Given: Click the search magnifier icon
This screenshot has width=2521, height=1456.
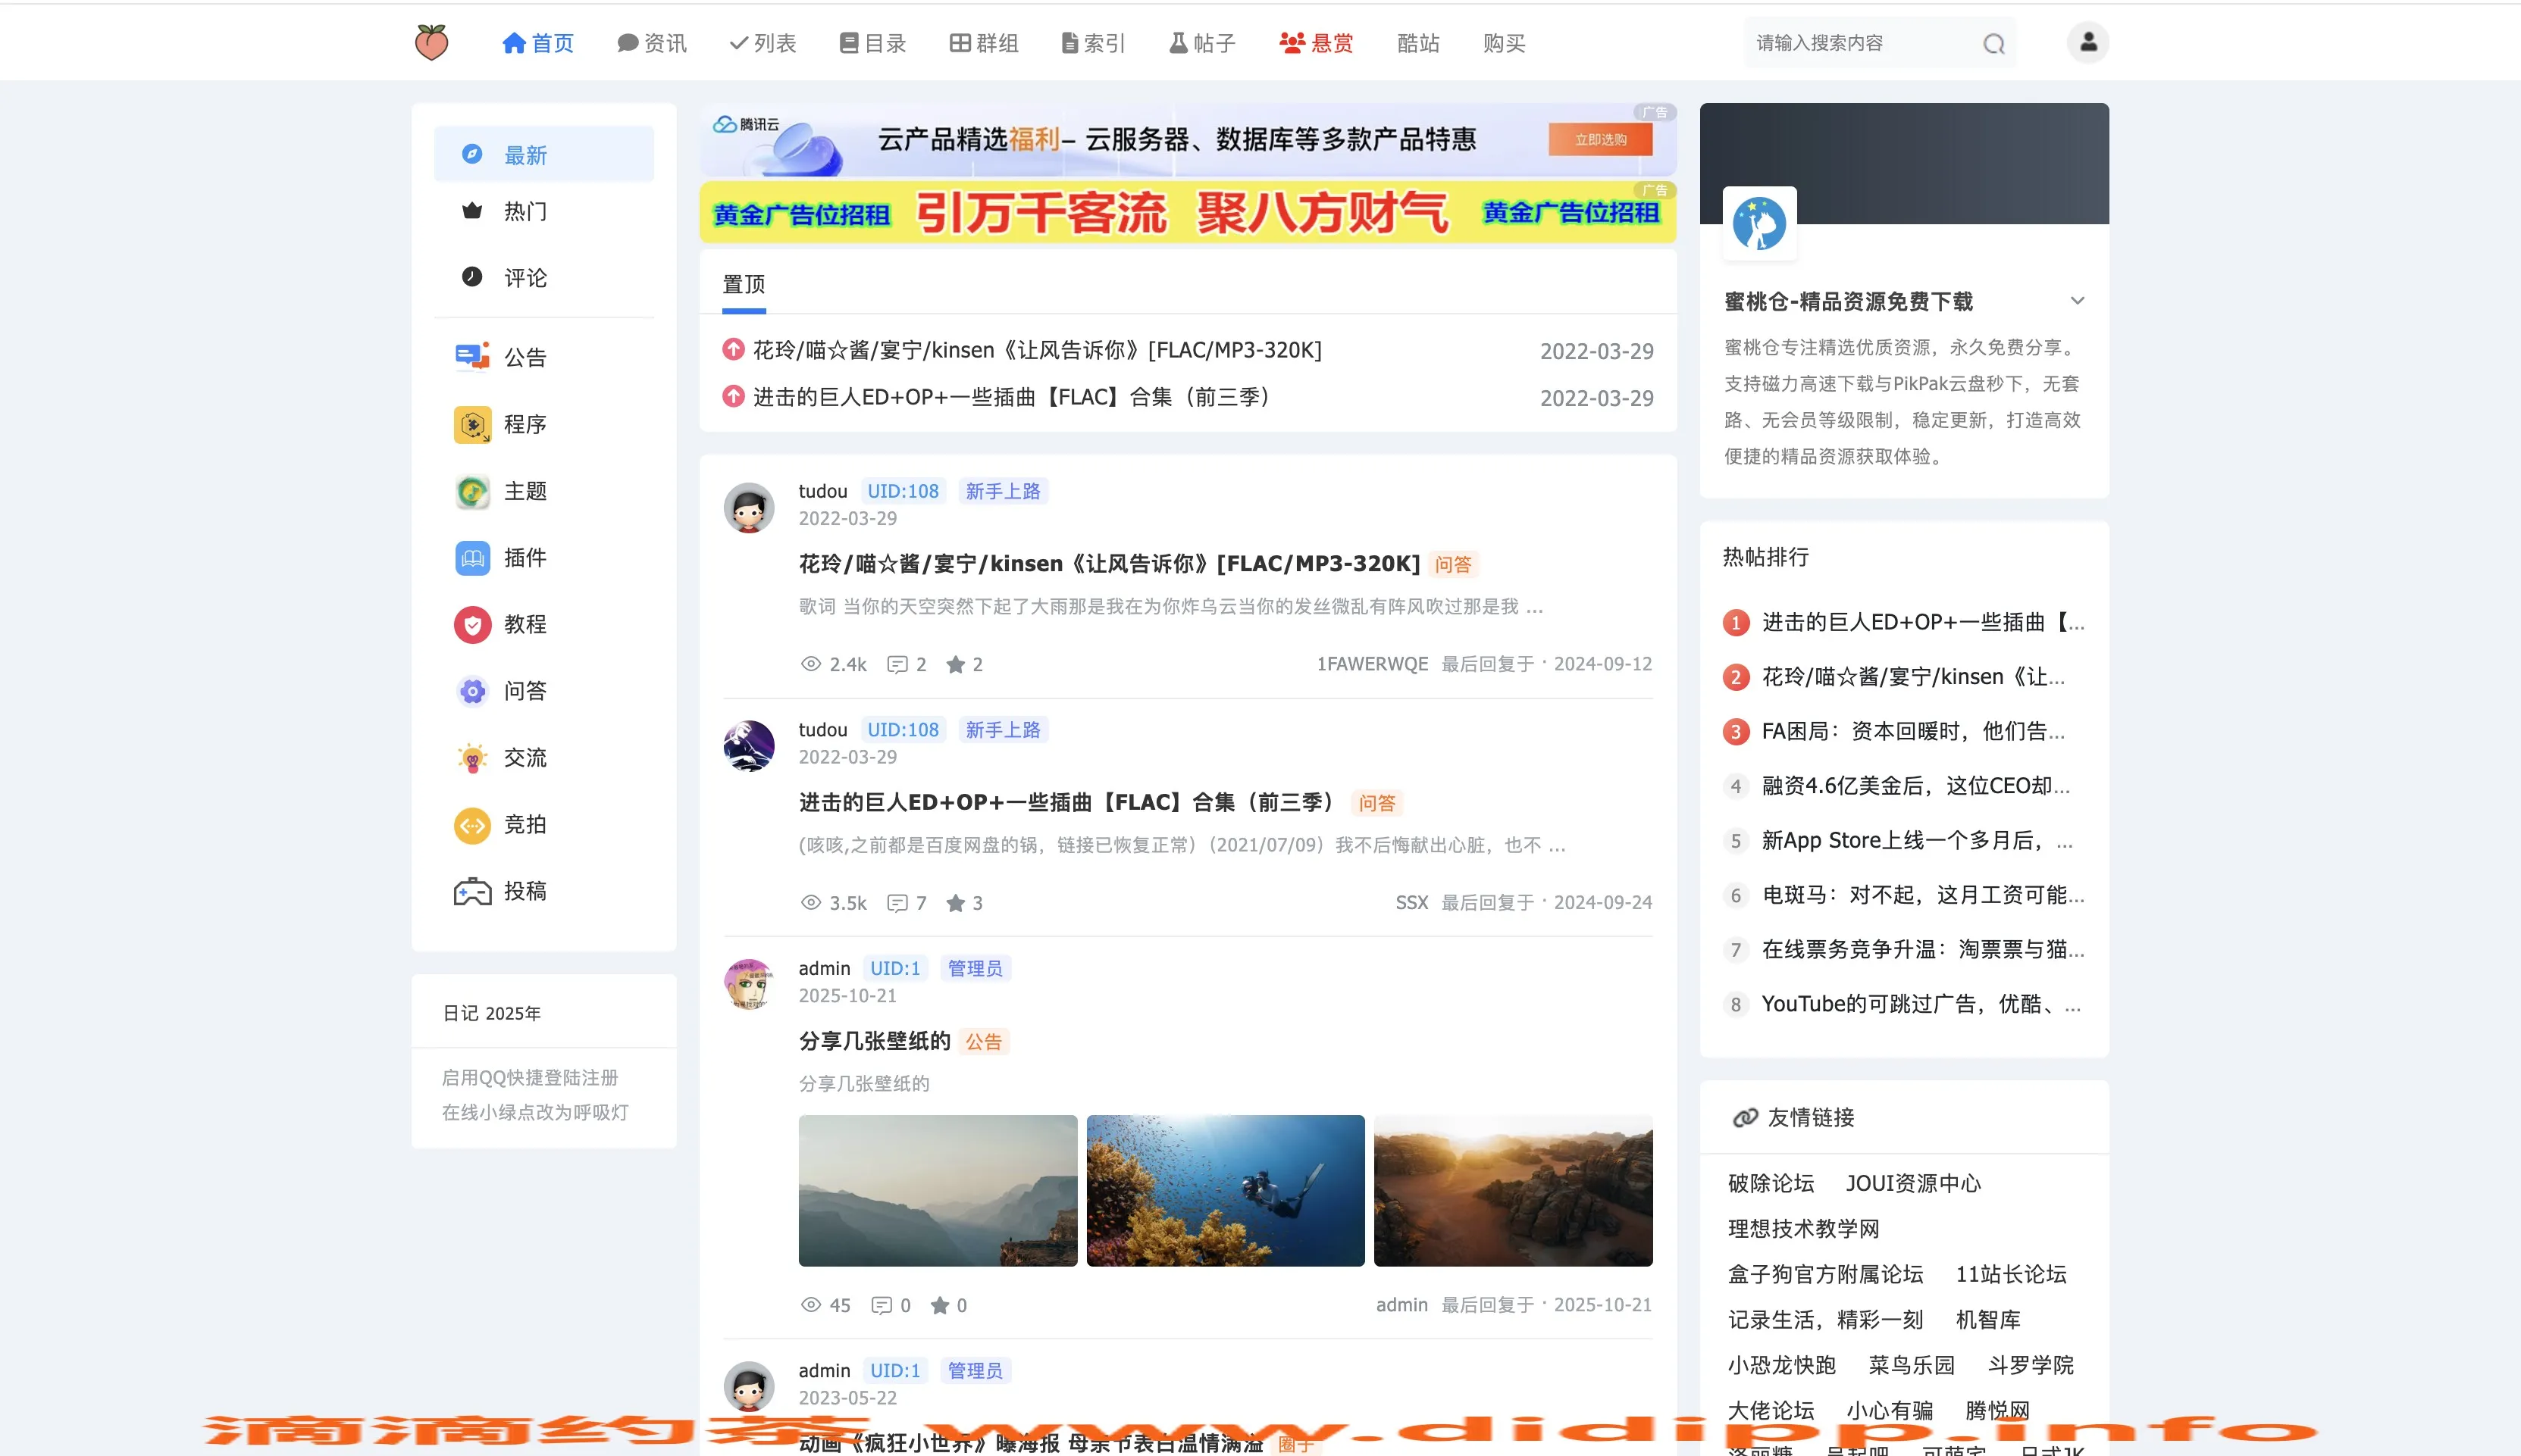Looking at the screenshot, I should point(1993,43).
